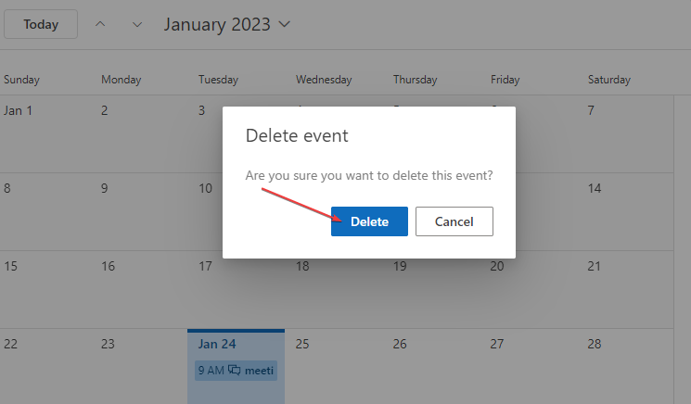Select day 26 on Thursday
Image resolution: width=691 pixels, height=404 pixels.
pyautogui.click(x=400, y=344)
